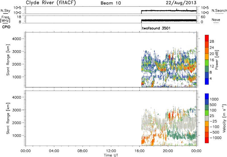Pick the velocity segment between -500 and -1000
227x157 pixels.
207,135
